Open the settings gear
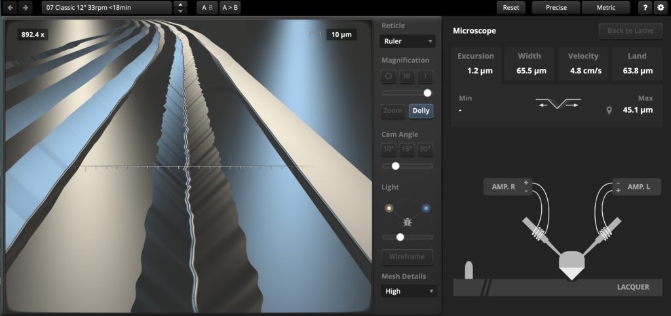The image size is (671, 316). 660,8
